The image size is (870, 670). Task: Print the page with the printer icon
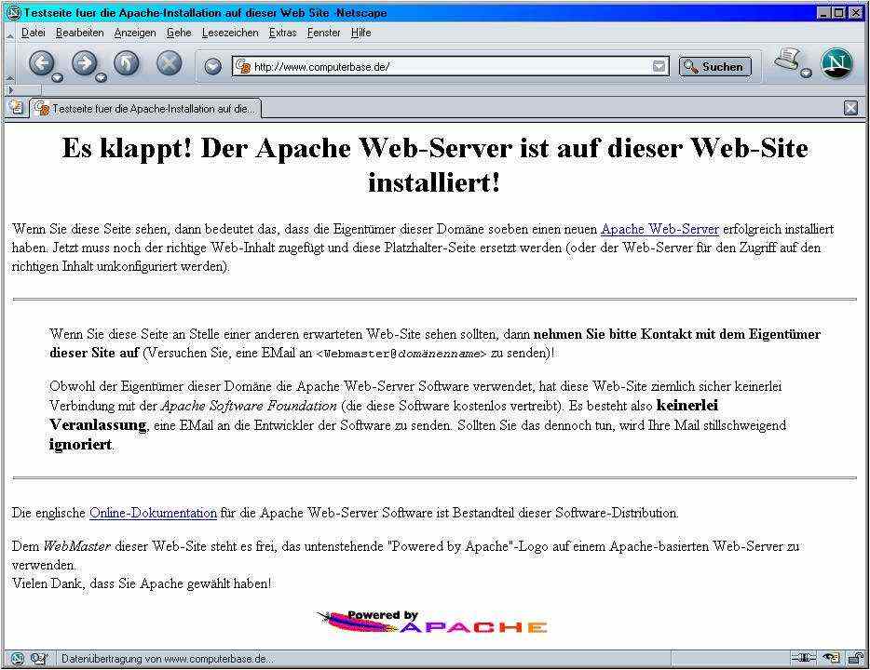[787, 59]
